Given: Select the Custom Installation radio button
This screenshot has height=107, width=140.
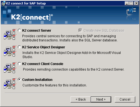Looking at the screenshot, I should click(x=19, y=79).
